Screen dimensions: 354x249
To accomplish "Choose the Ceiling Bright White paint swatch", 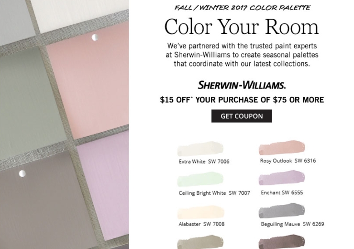I will (200, 179).
